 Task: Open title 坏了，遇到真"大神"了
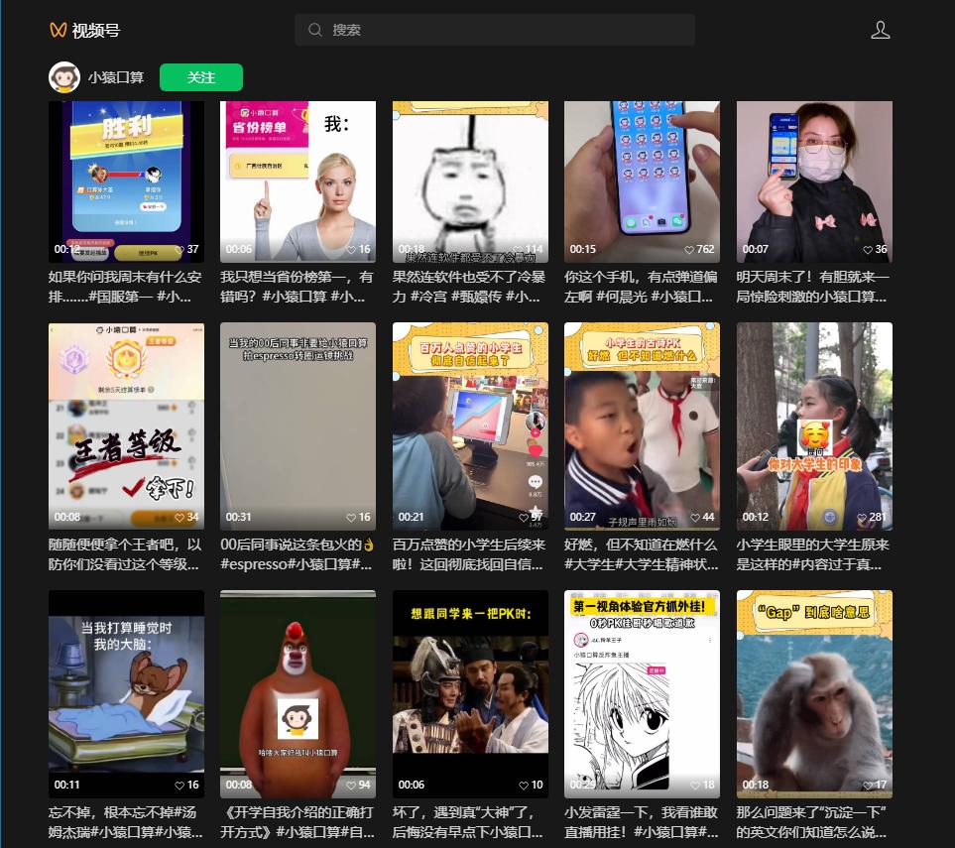(469, 822)
